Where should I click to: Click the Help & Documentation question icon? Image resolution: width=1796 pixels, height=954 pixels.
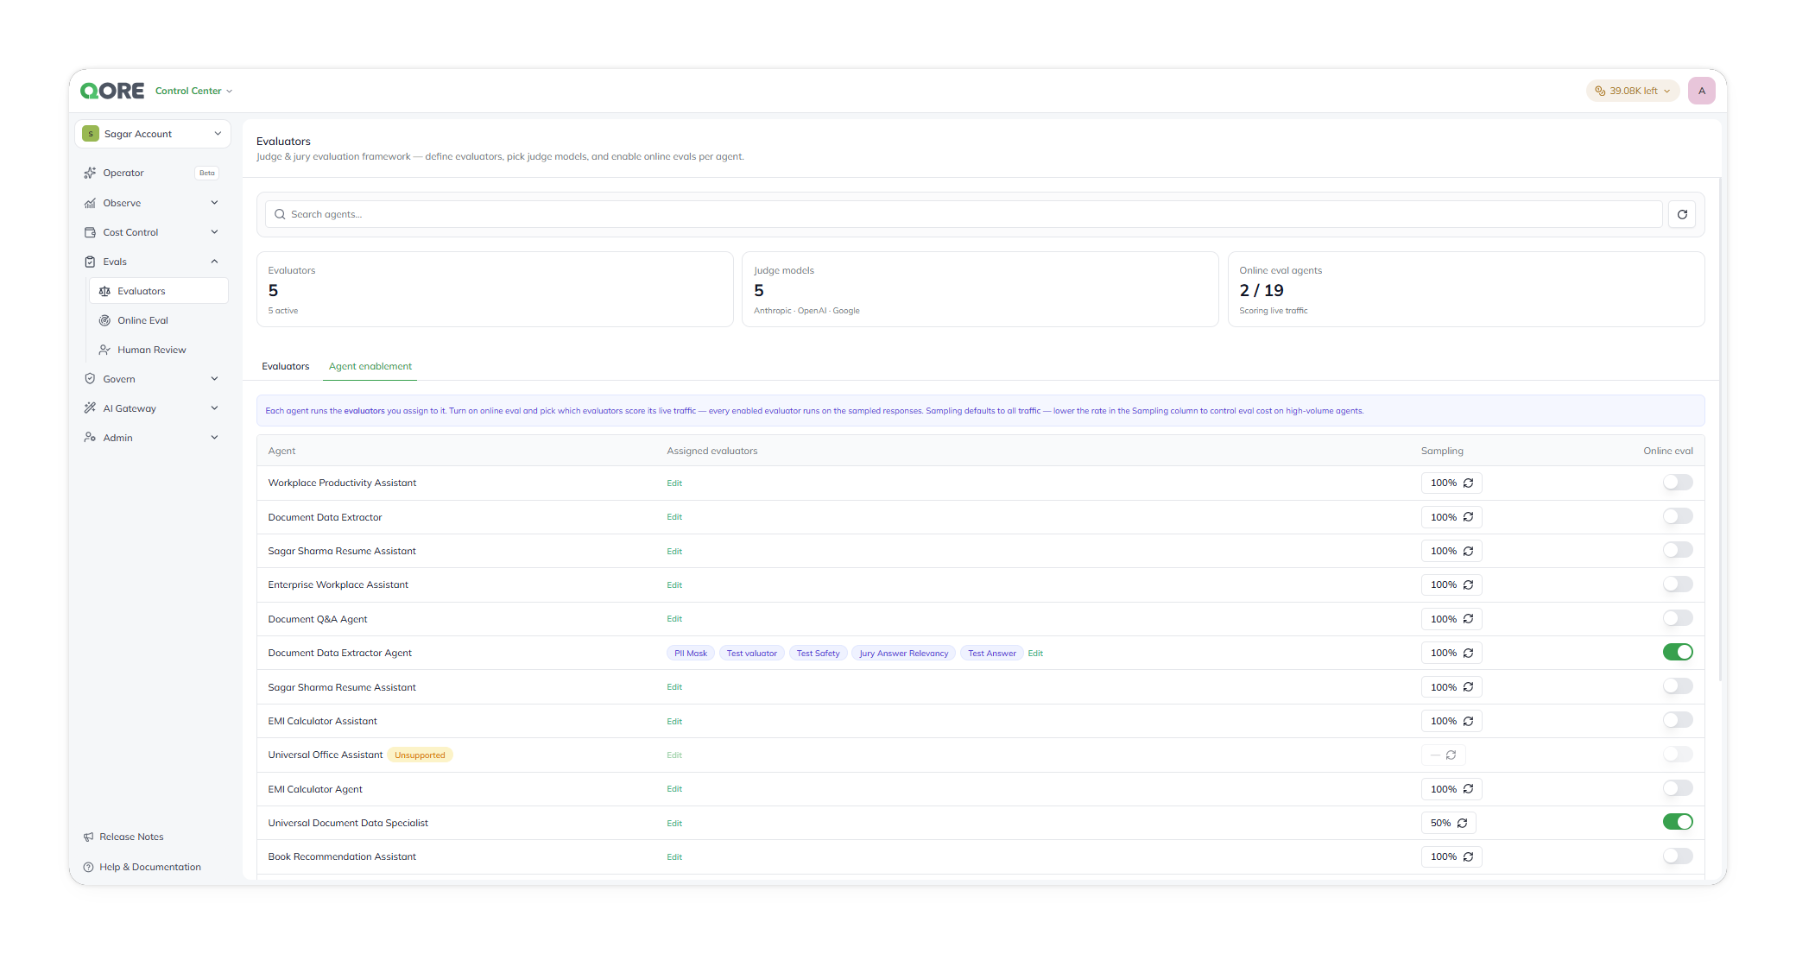88,867
